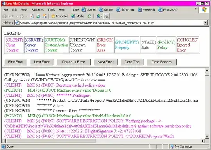Click the Print toolbar icon
Image resolution: width=211 pixels, height=150 pixels.
tap(106, 16)
